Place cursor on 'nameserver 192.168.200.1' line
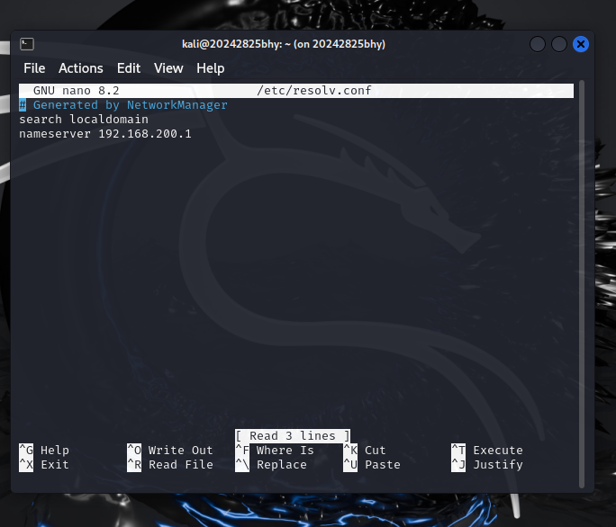616x527 pixels. 105,134
